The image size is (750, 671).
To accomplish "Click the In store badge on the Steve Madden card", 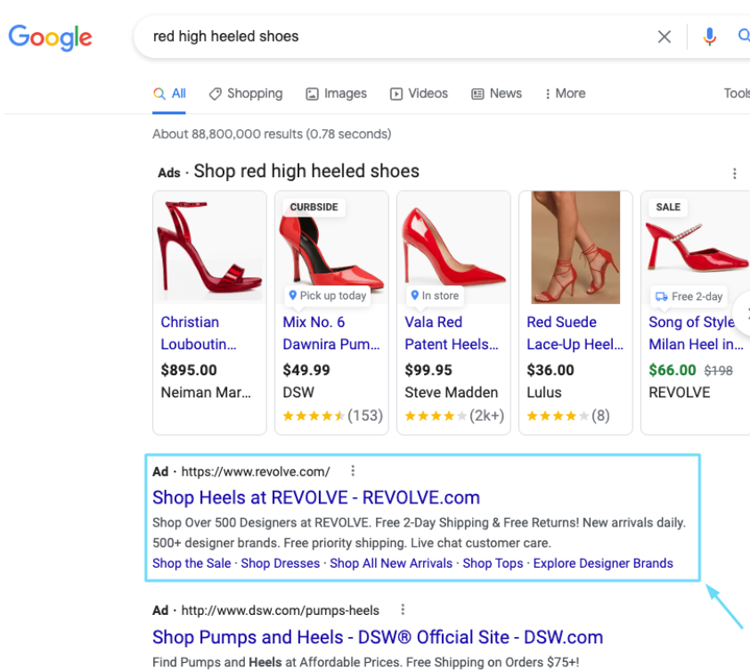I will click(435, 296).
